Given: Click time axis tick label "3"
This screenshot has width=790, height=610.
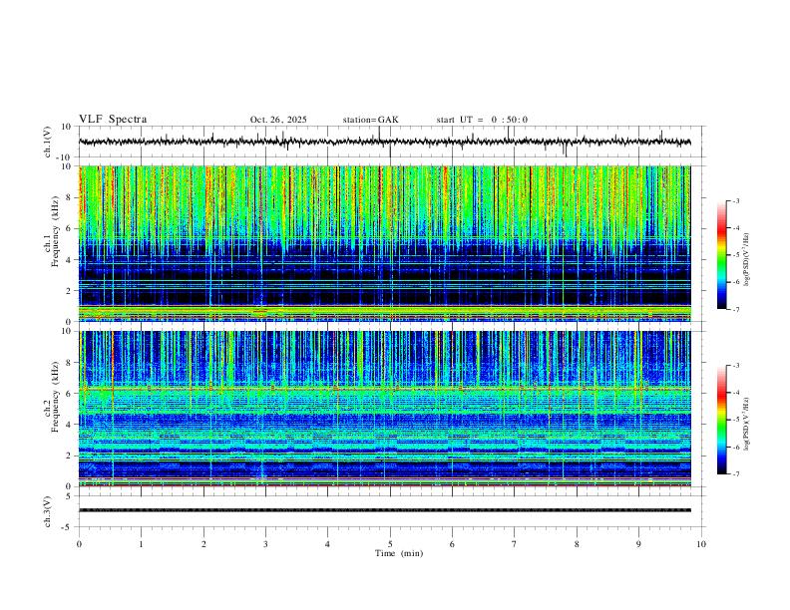Looking at the screenshot, I should pyautogui.click(x=265, y=544).
